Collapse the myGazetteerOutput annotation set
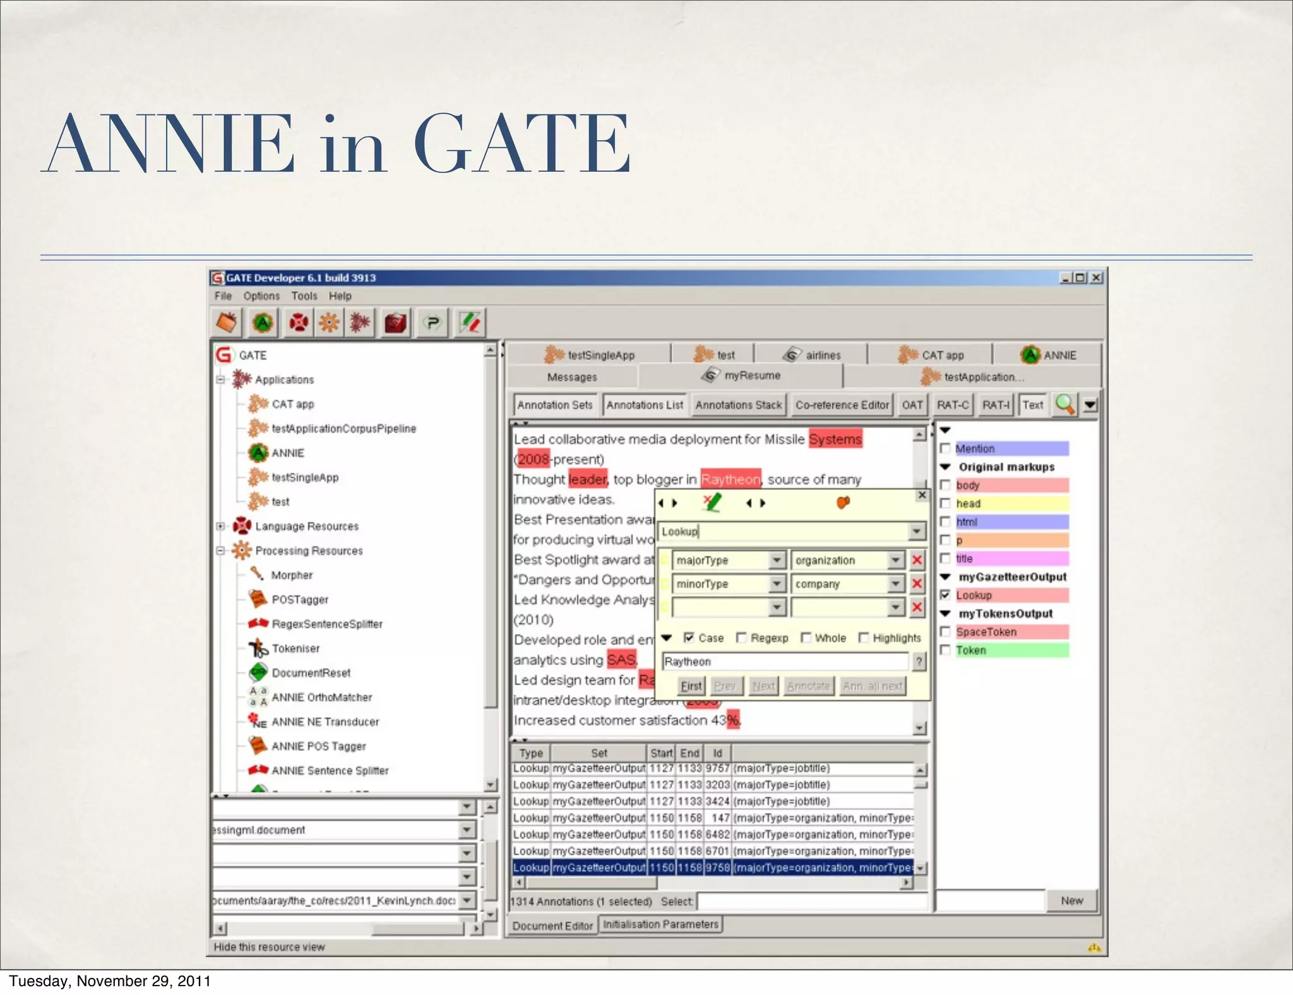 pos(945,576)
